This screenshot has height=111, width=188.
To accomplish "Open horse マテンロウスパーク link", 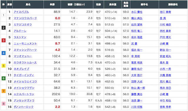I will 25,18.
